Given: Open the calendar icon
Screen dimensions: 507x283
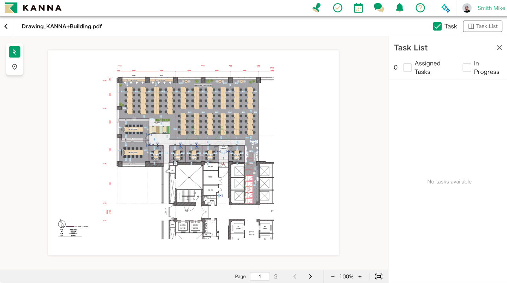Looking at the screenshot, I should 358,8.
